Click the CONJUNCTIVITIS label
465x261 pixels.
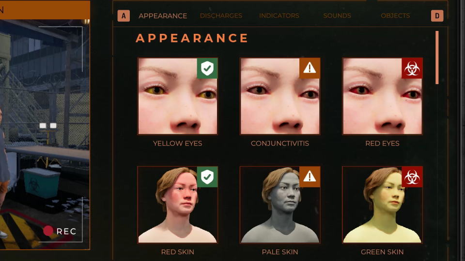280,144
